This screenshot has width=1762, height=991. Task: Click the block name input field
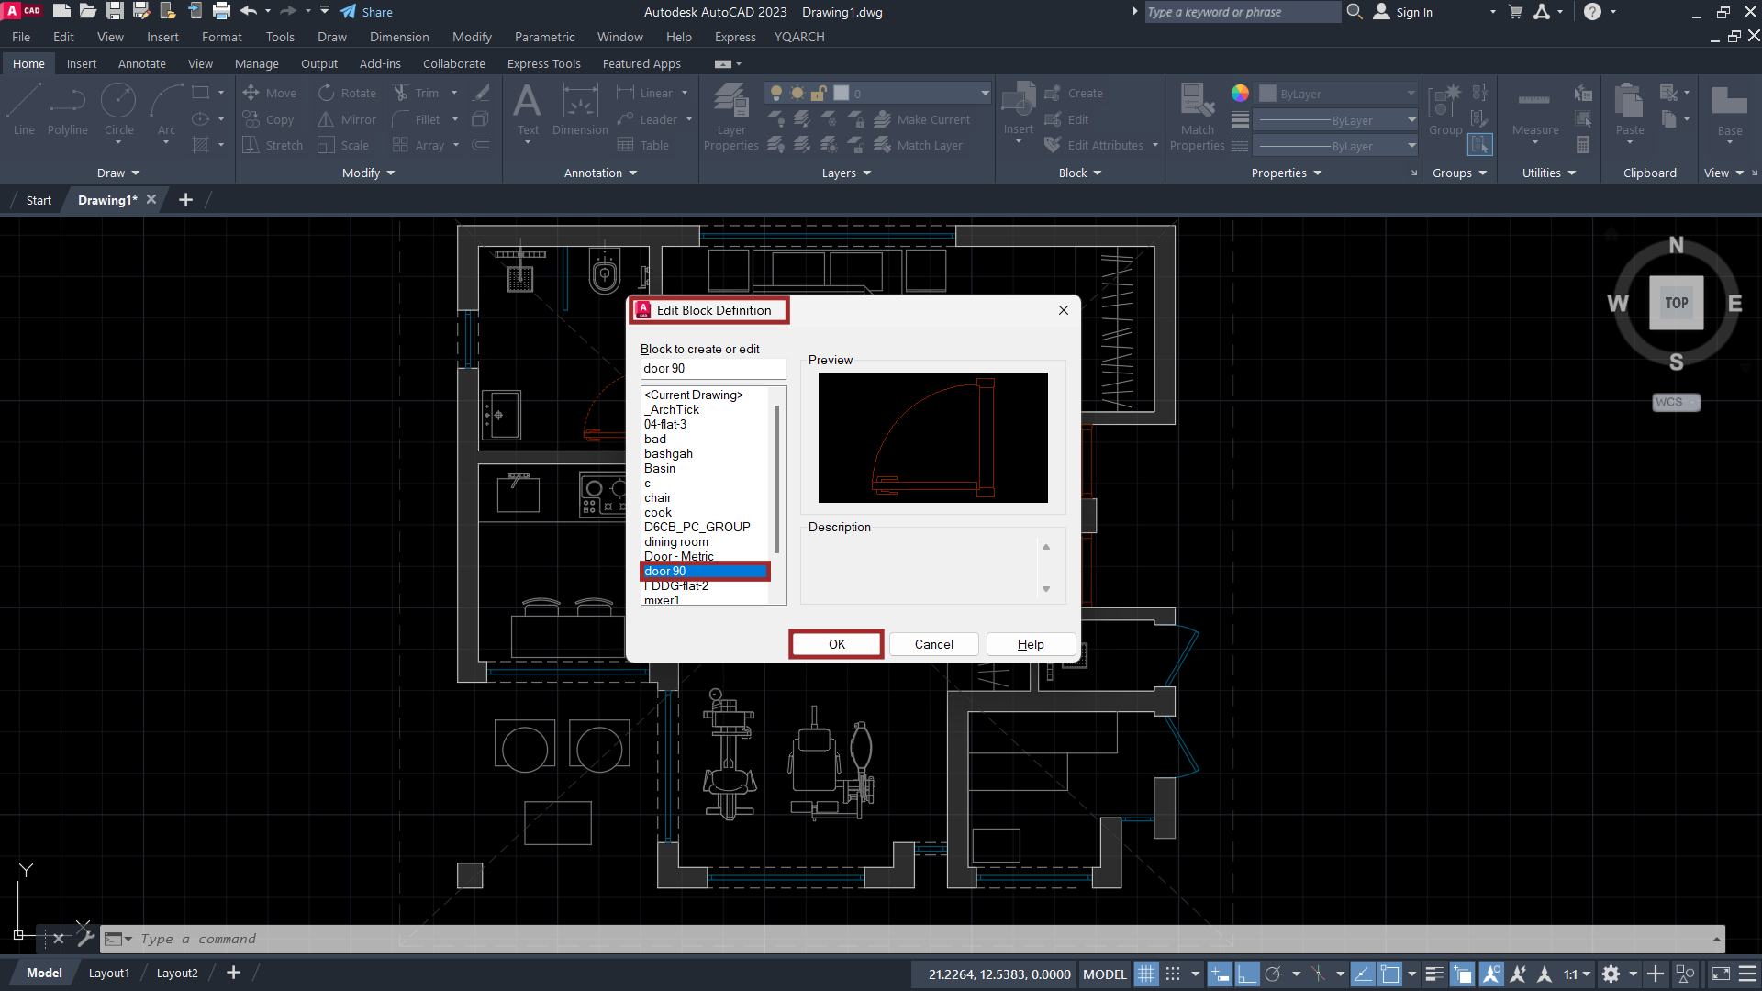tap(713, 368)
